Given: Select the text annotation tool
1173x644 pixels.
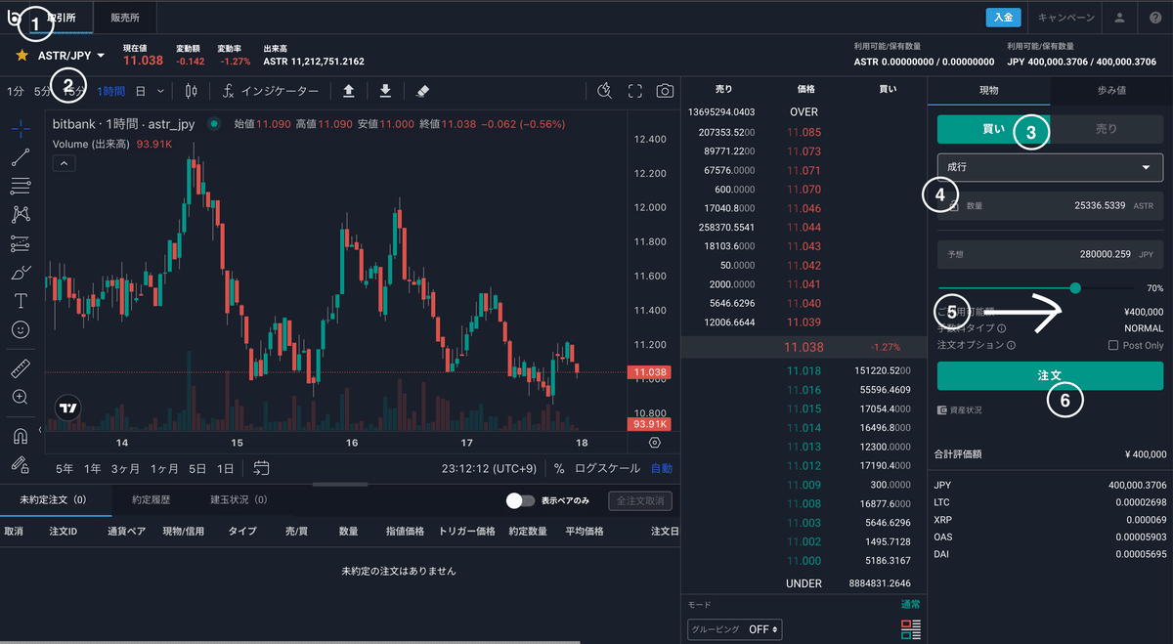Looking at the screenshot, I should coord(20,301).
